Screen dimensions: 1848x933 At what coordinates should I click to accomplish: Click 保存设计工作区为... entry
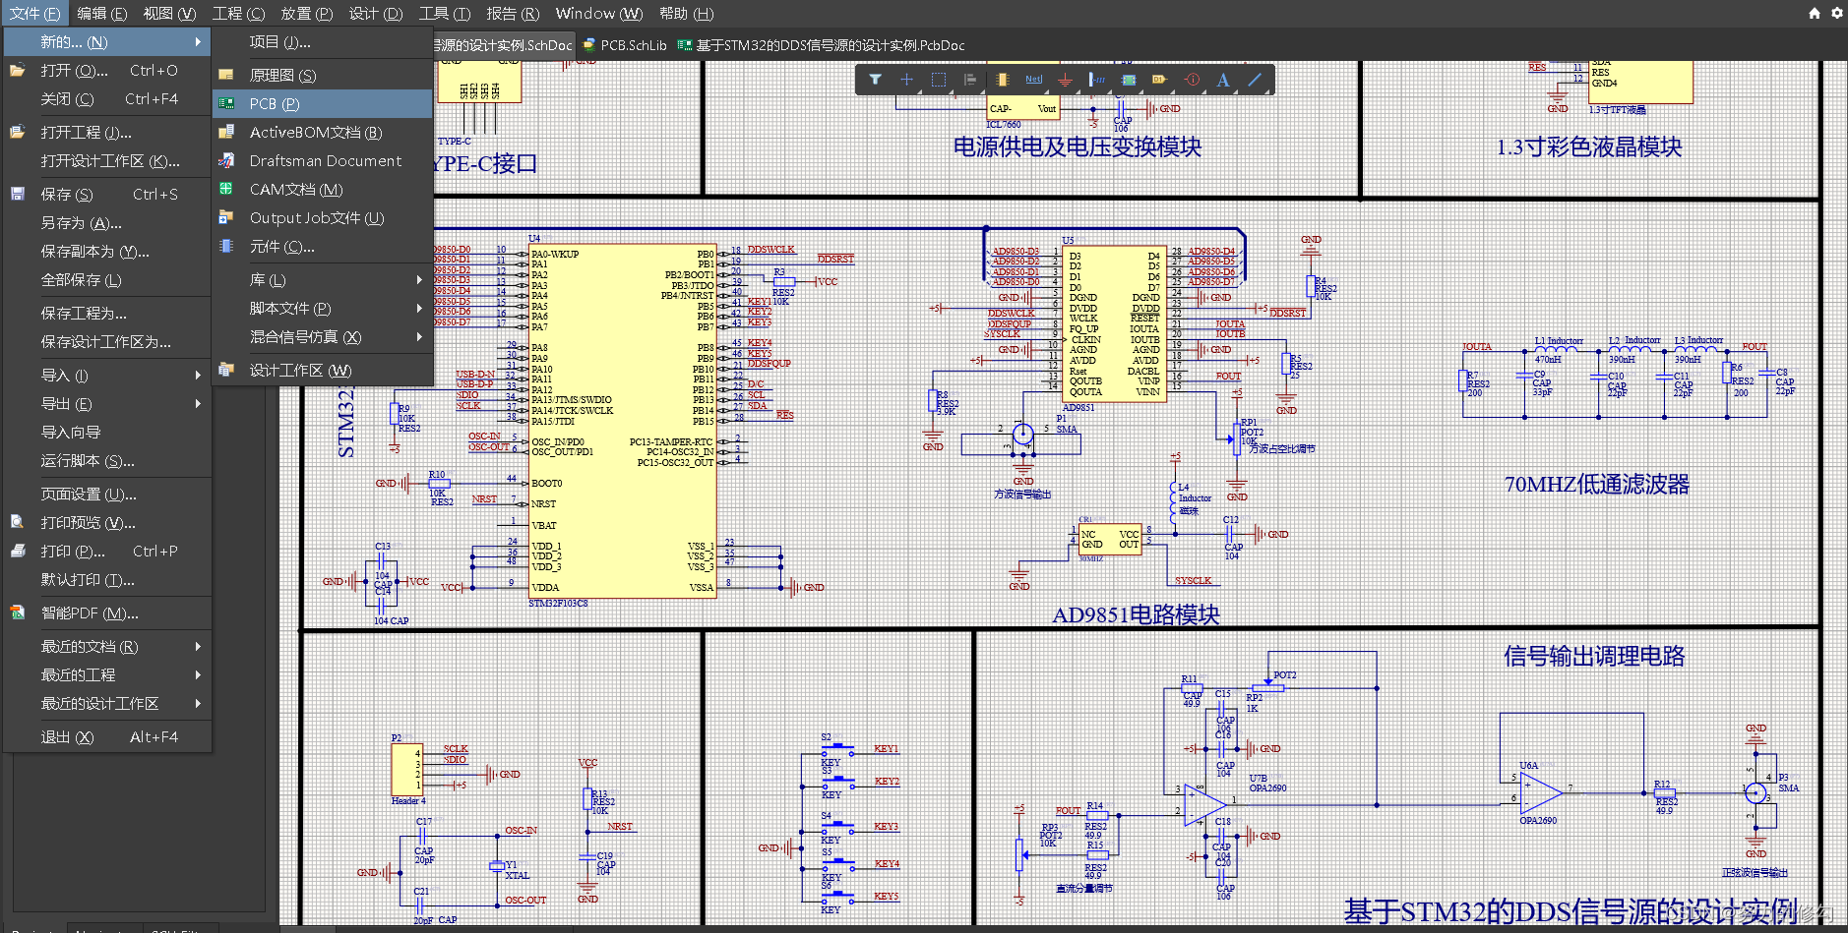pyautogui.click(x=107, y=341)
